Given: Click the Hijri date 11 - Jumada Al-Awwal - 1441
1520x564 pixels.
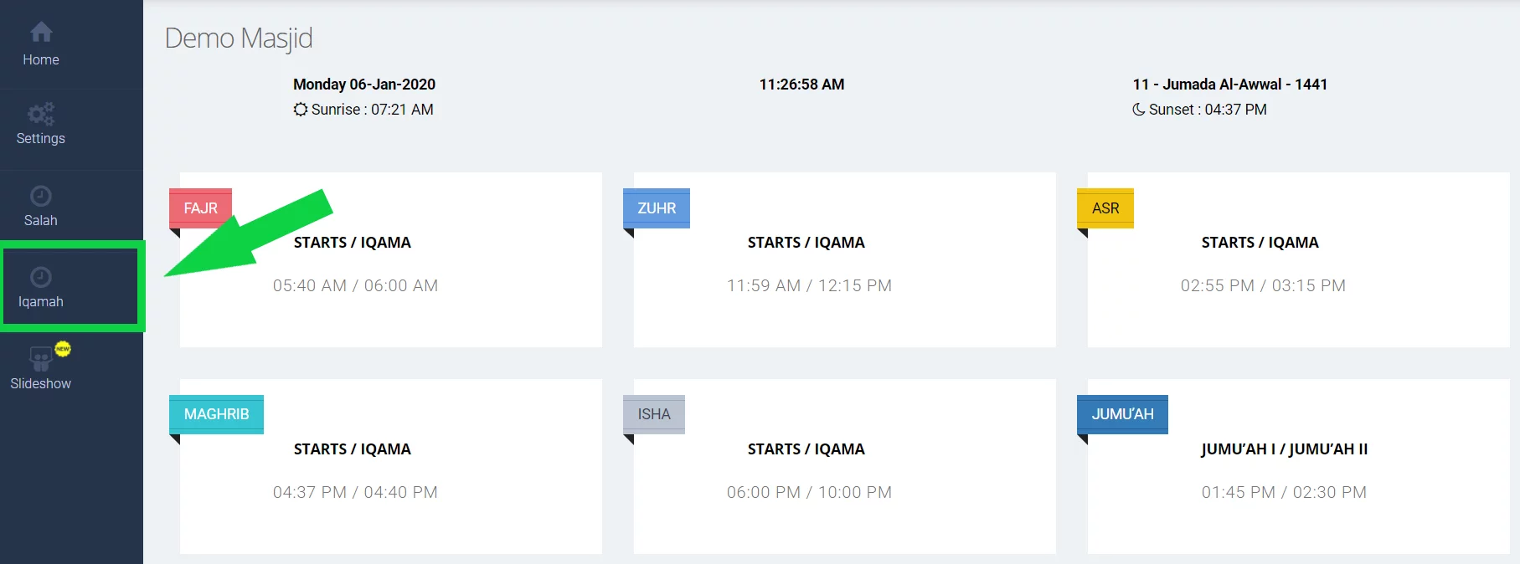Looking at the screenshot, I should 1229,85.
